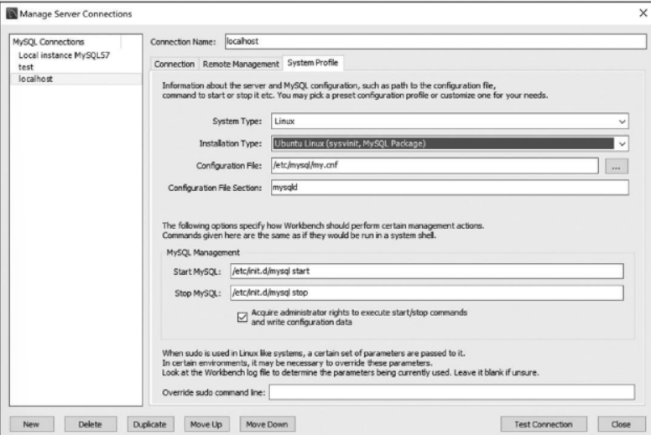Click the Configuration File path field
This screenshot has width=651, height=435.
click(x=435, y=165)
